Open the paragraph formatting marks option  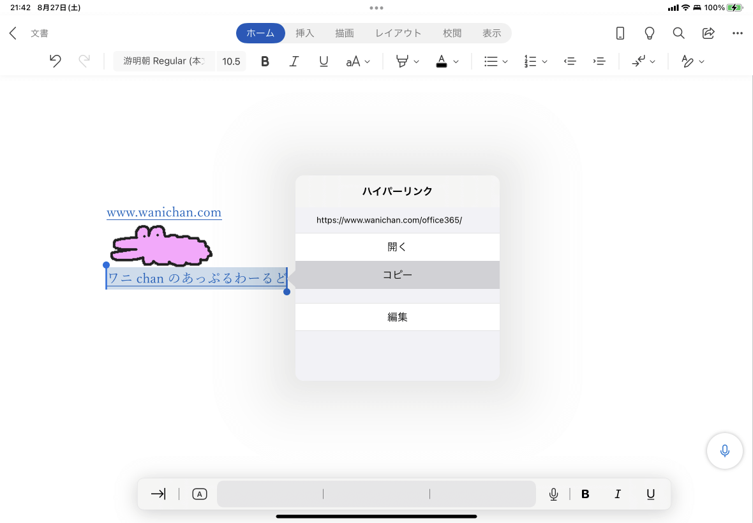[638, 61]
